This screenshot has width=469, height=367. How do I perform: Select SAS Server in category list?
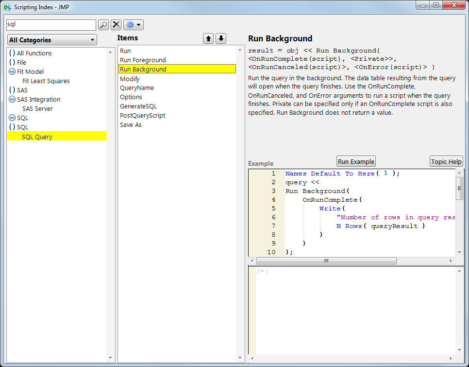37,109
